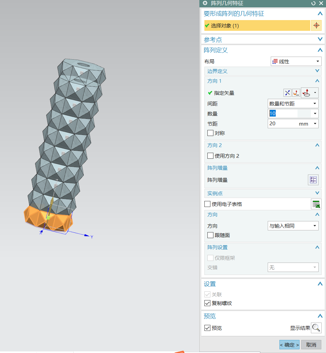326x353 pixels.
Task: Select the reverse vector direction icon
Action: tap(287, 92)
